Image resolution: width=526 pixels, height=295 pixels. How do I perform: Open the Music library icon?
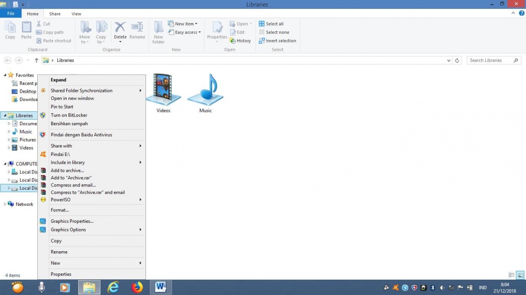pos(206,91)
